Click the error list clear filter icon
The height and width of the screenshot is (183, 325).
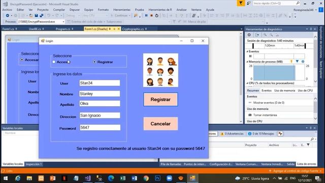[x=280, y=134]
